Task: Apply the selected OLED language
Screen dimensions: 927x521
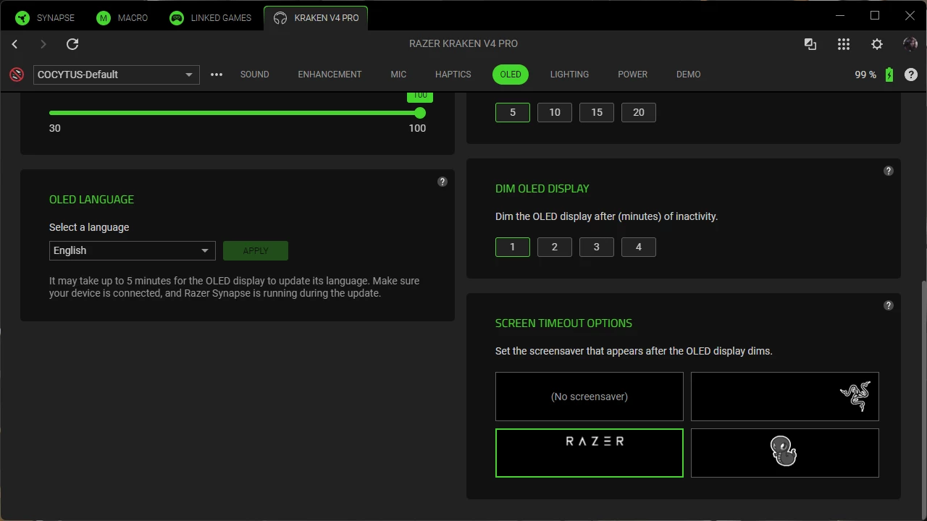Action: 256,250
